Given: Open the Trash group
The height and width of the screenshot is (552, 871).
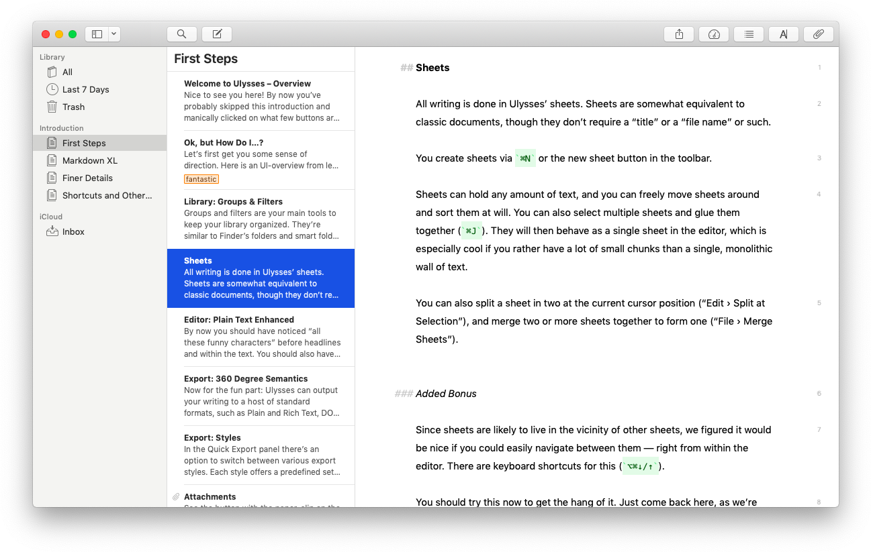Looking at the screenshot, I should tap(99, 107).
